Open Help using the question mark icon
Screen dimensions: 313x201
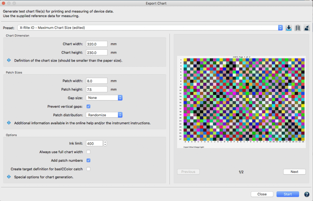pyautogui.click(x=307, y=194)
